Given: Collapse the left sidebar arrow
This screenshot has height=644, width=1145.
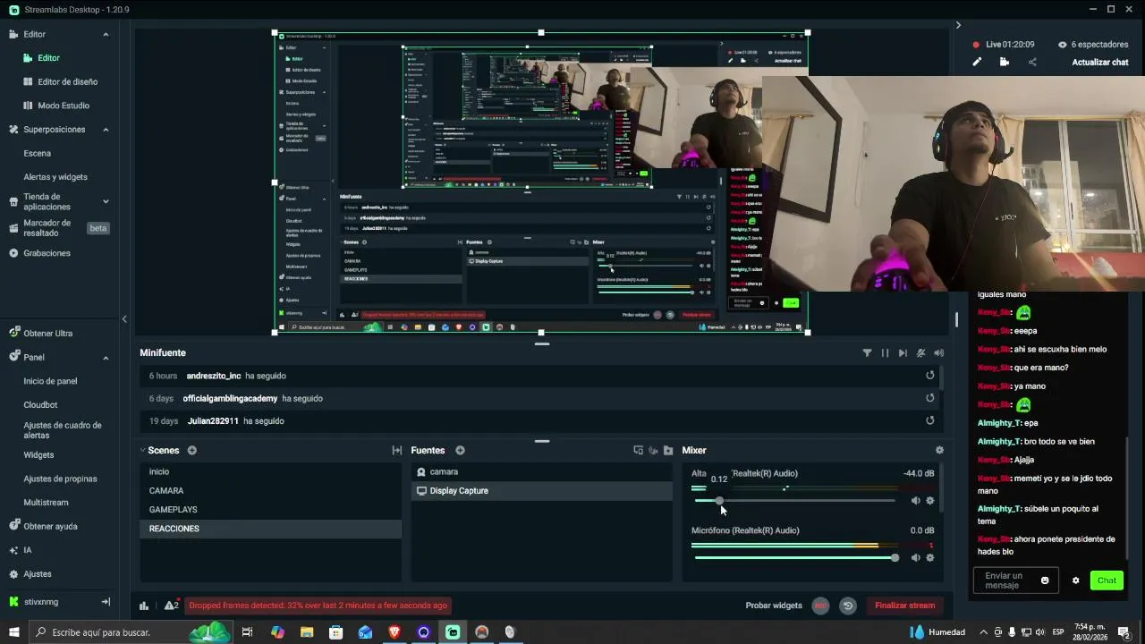Looking at the screenshot, I should click(x=124, y=319).
